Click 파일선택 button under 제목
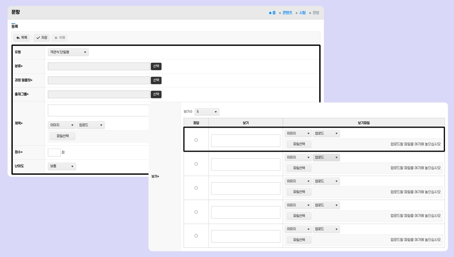The width and height of the screenshot is (454, 257). point(63,136)
